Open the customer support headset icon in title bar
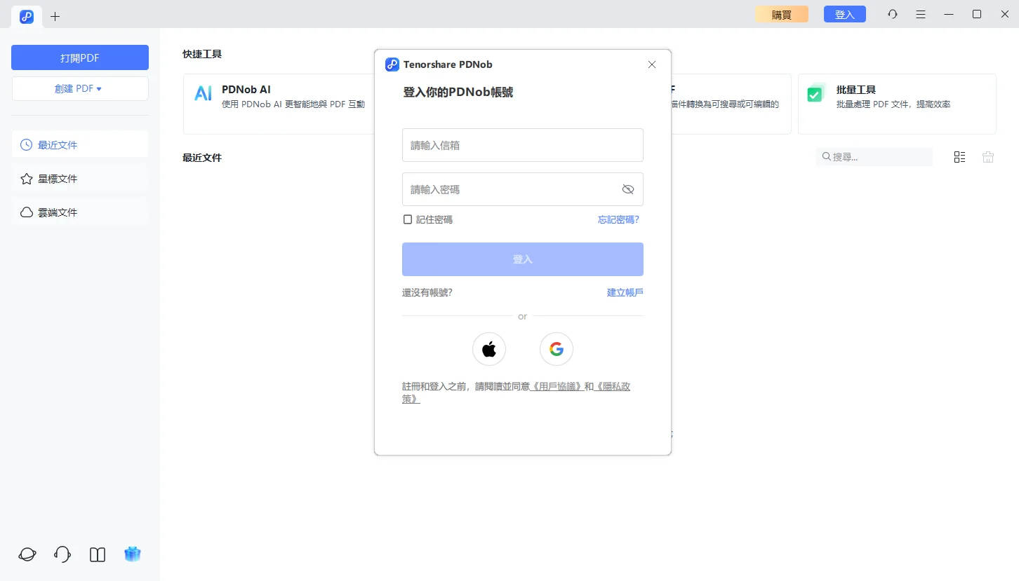Screen dimensions: 1019x581 click(x=893, y=14)
